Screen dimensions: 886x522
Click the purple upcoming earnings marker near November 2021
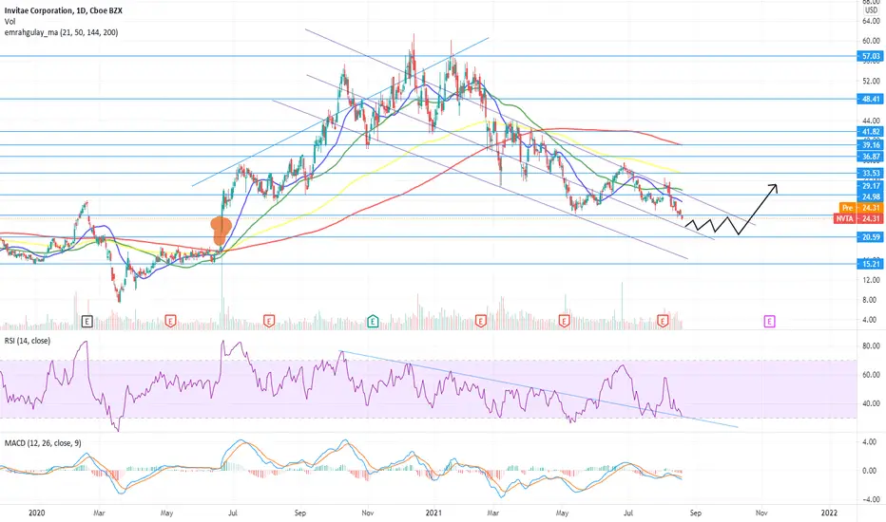pyautogui.click(x=770, y=321)
